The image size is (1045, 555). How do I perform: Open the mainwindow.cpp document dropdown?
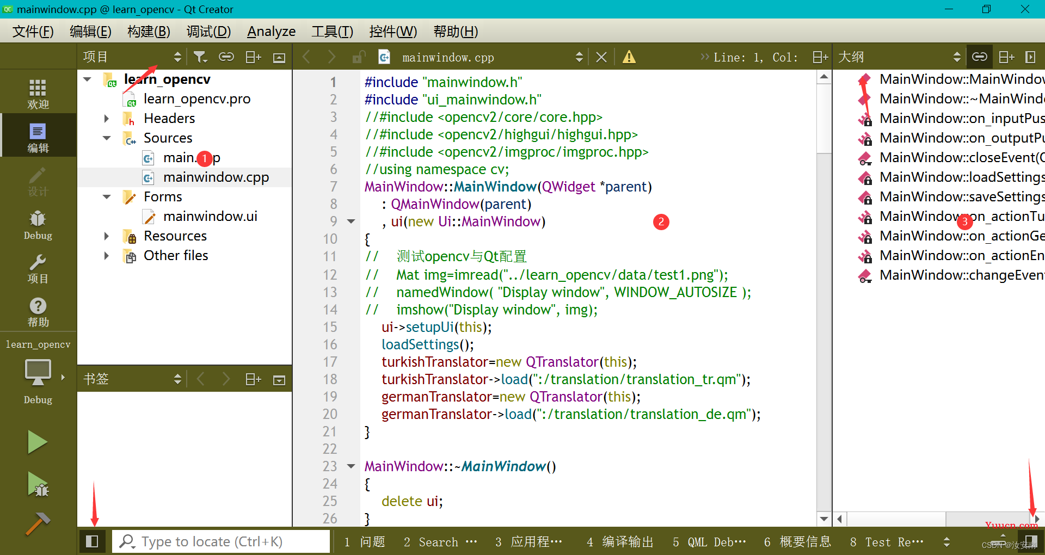pyautogui.click(x=579, y=57)
